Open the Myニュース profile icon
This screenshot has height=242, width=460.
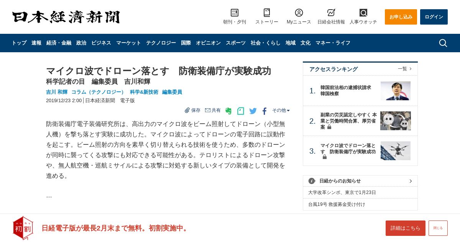[x=299, y=13]
